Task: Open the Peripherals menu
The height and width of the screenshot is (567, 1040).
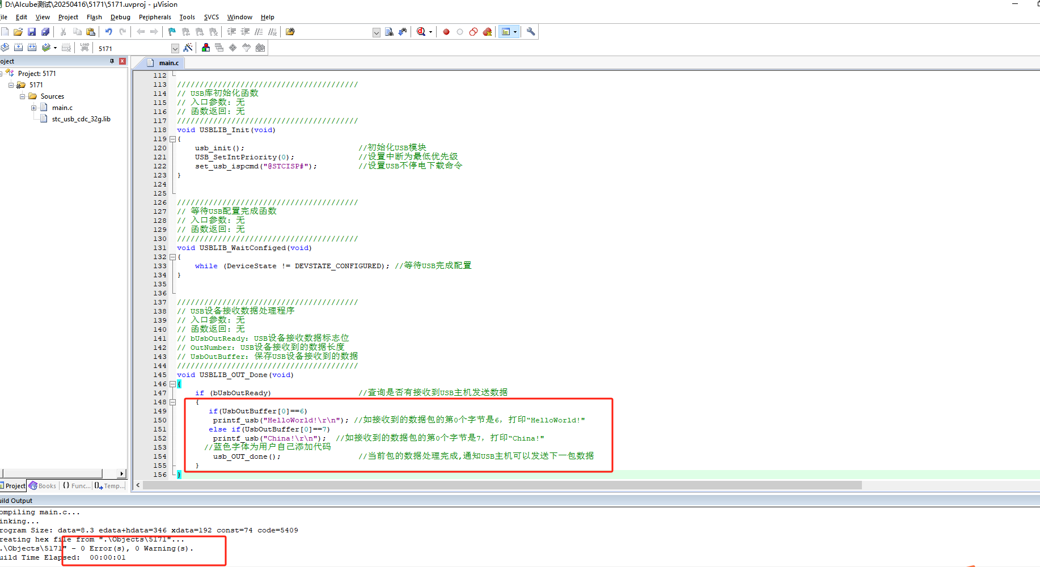Action: click(155, 17)
